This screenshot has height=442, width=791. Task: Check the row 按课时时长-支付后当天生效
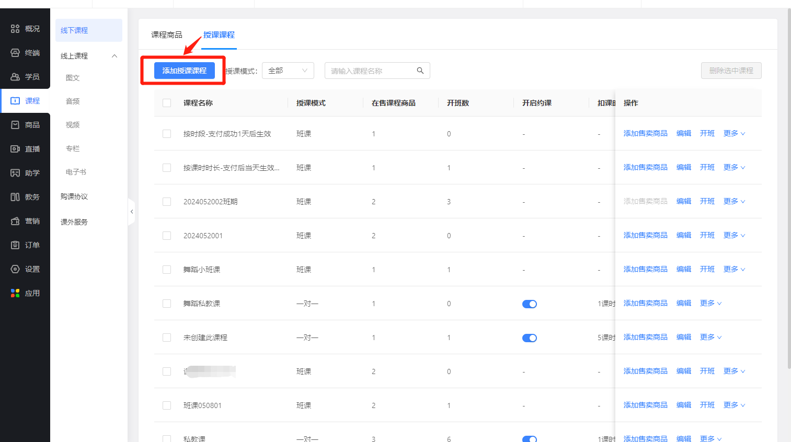point(167,168)
